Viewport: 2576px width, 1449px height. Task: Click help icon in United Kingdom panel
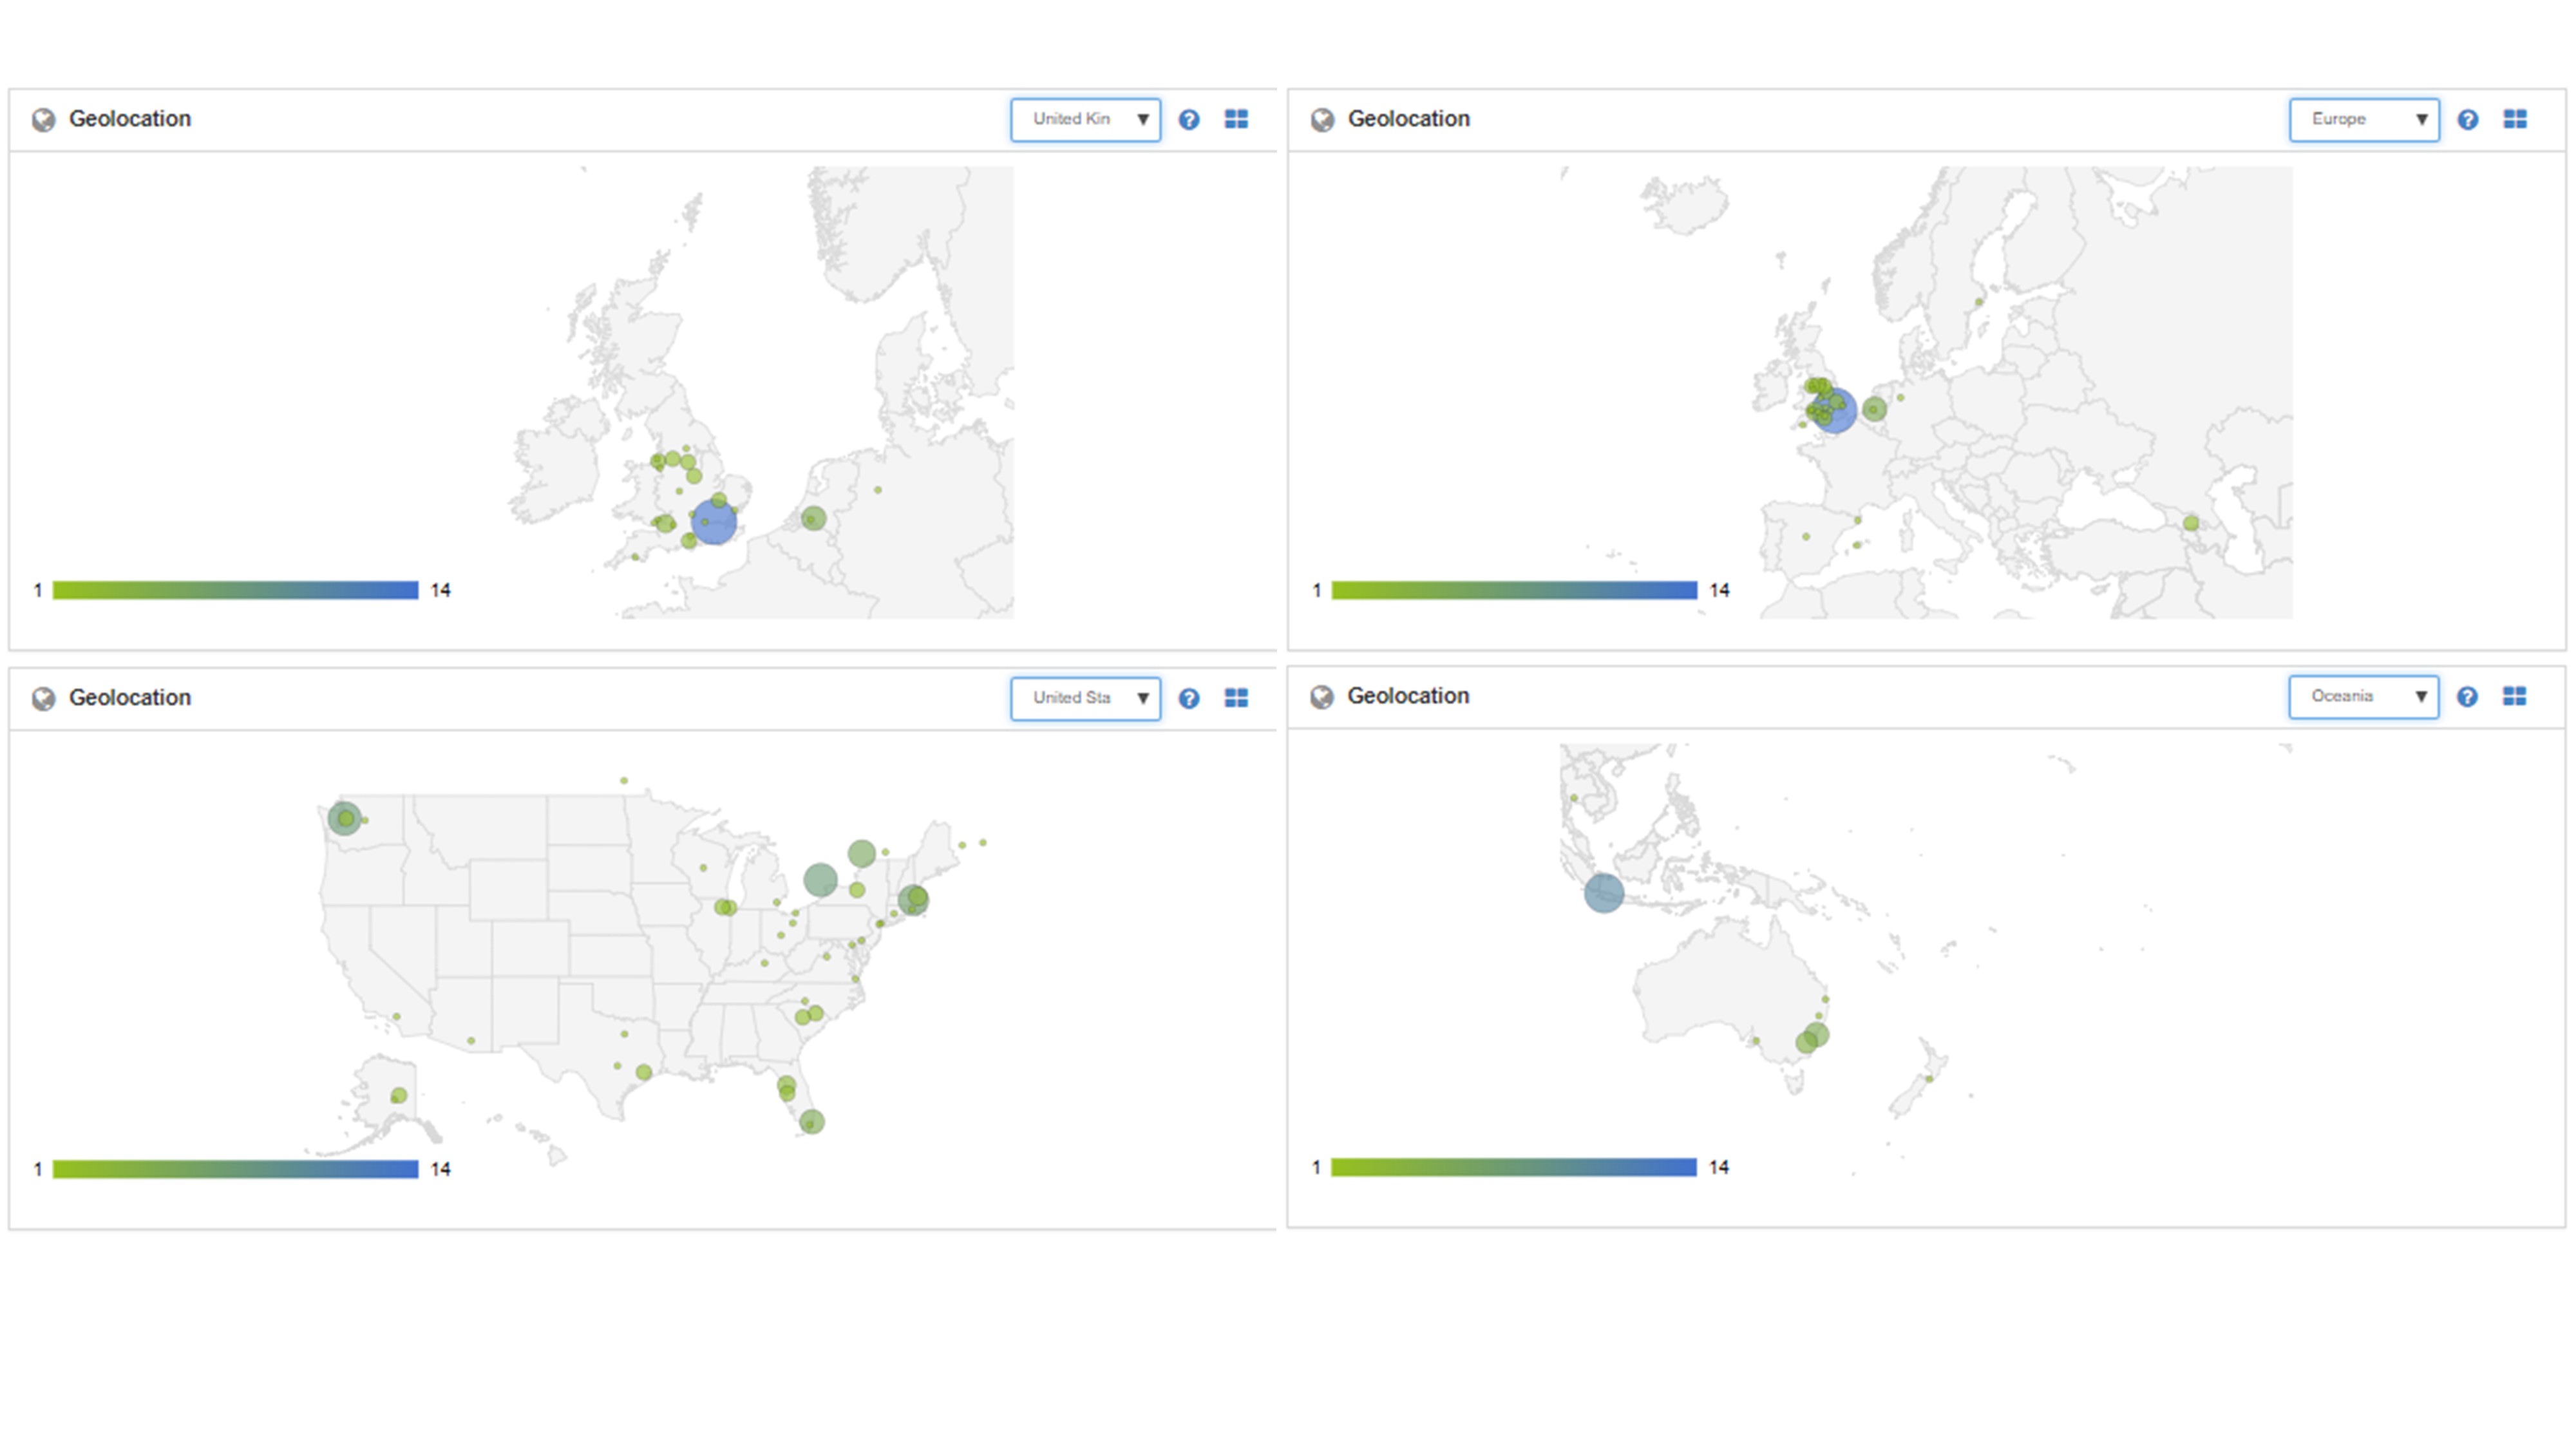point(1188,120)
